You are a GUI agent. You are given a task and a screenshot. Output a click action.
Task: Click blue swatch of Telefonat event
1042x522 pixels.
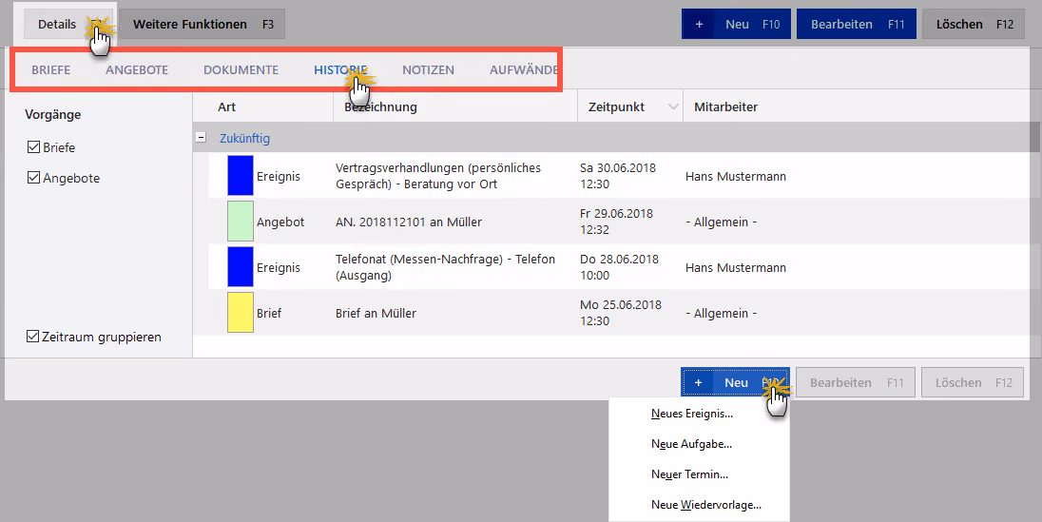pyautogui.click(x=240, y=266)
